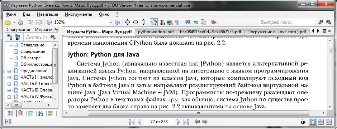
Task: Switch to the pythonworldru.pdf tab
Action: [156, 32]
